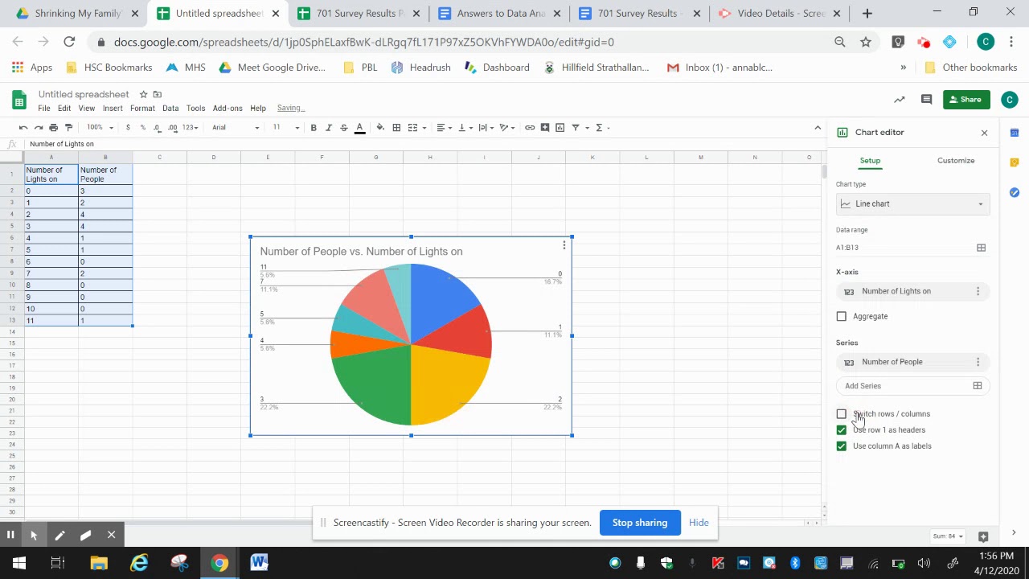Open HSC Bookmarks bookmark folder

109,68
